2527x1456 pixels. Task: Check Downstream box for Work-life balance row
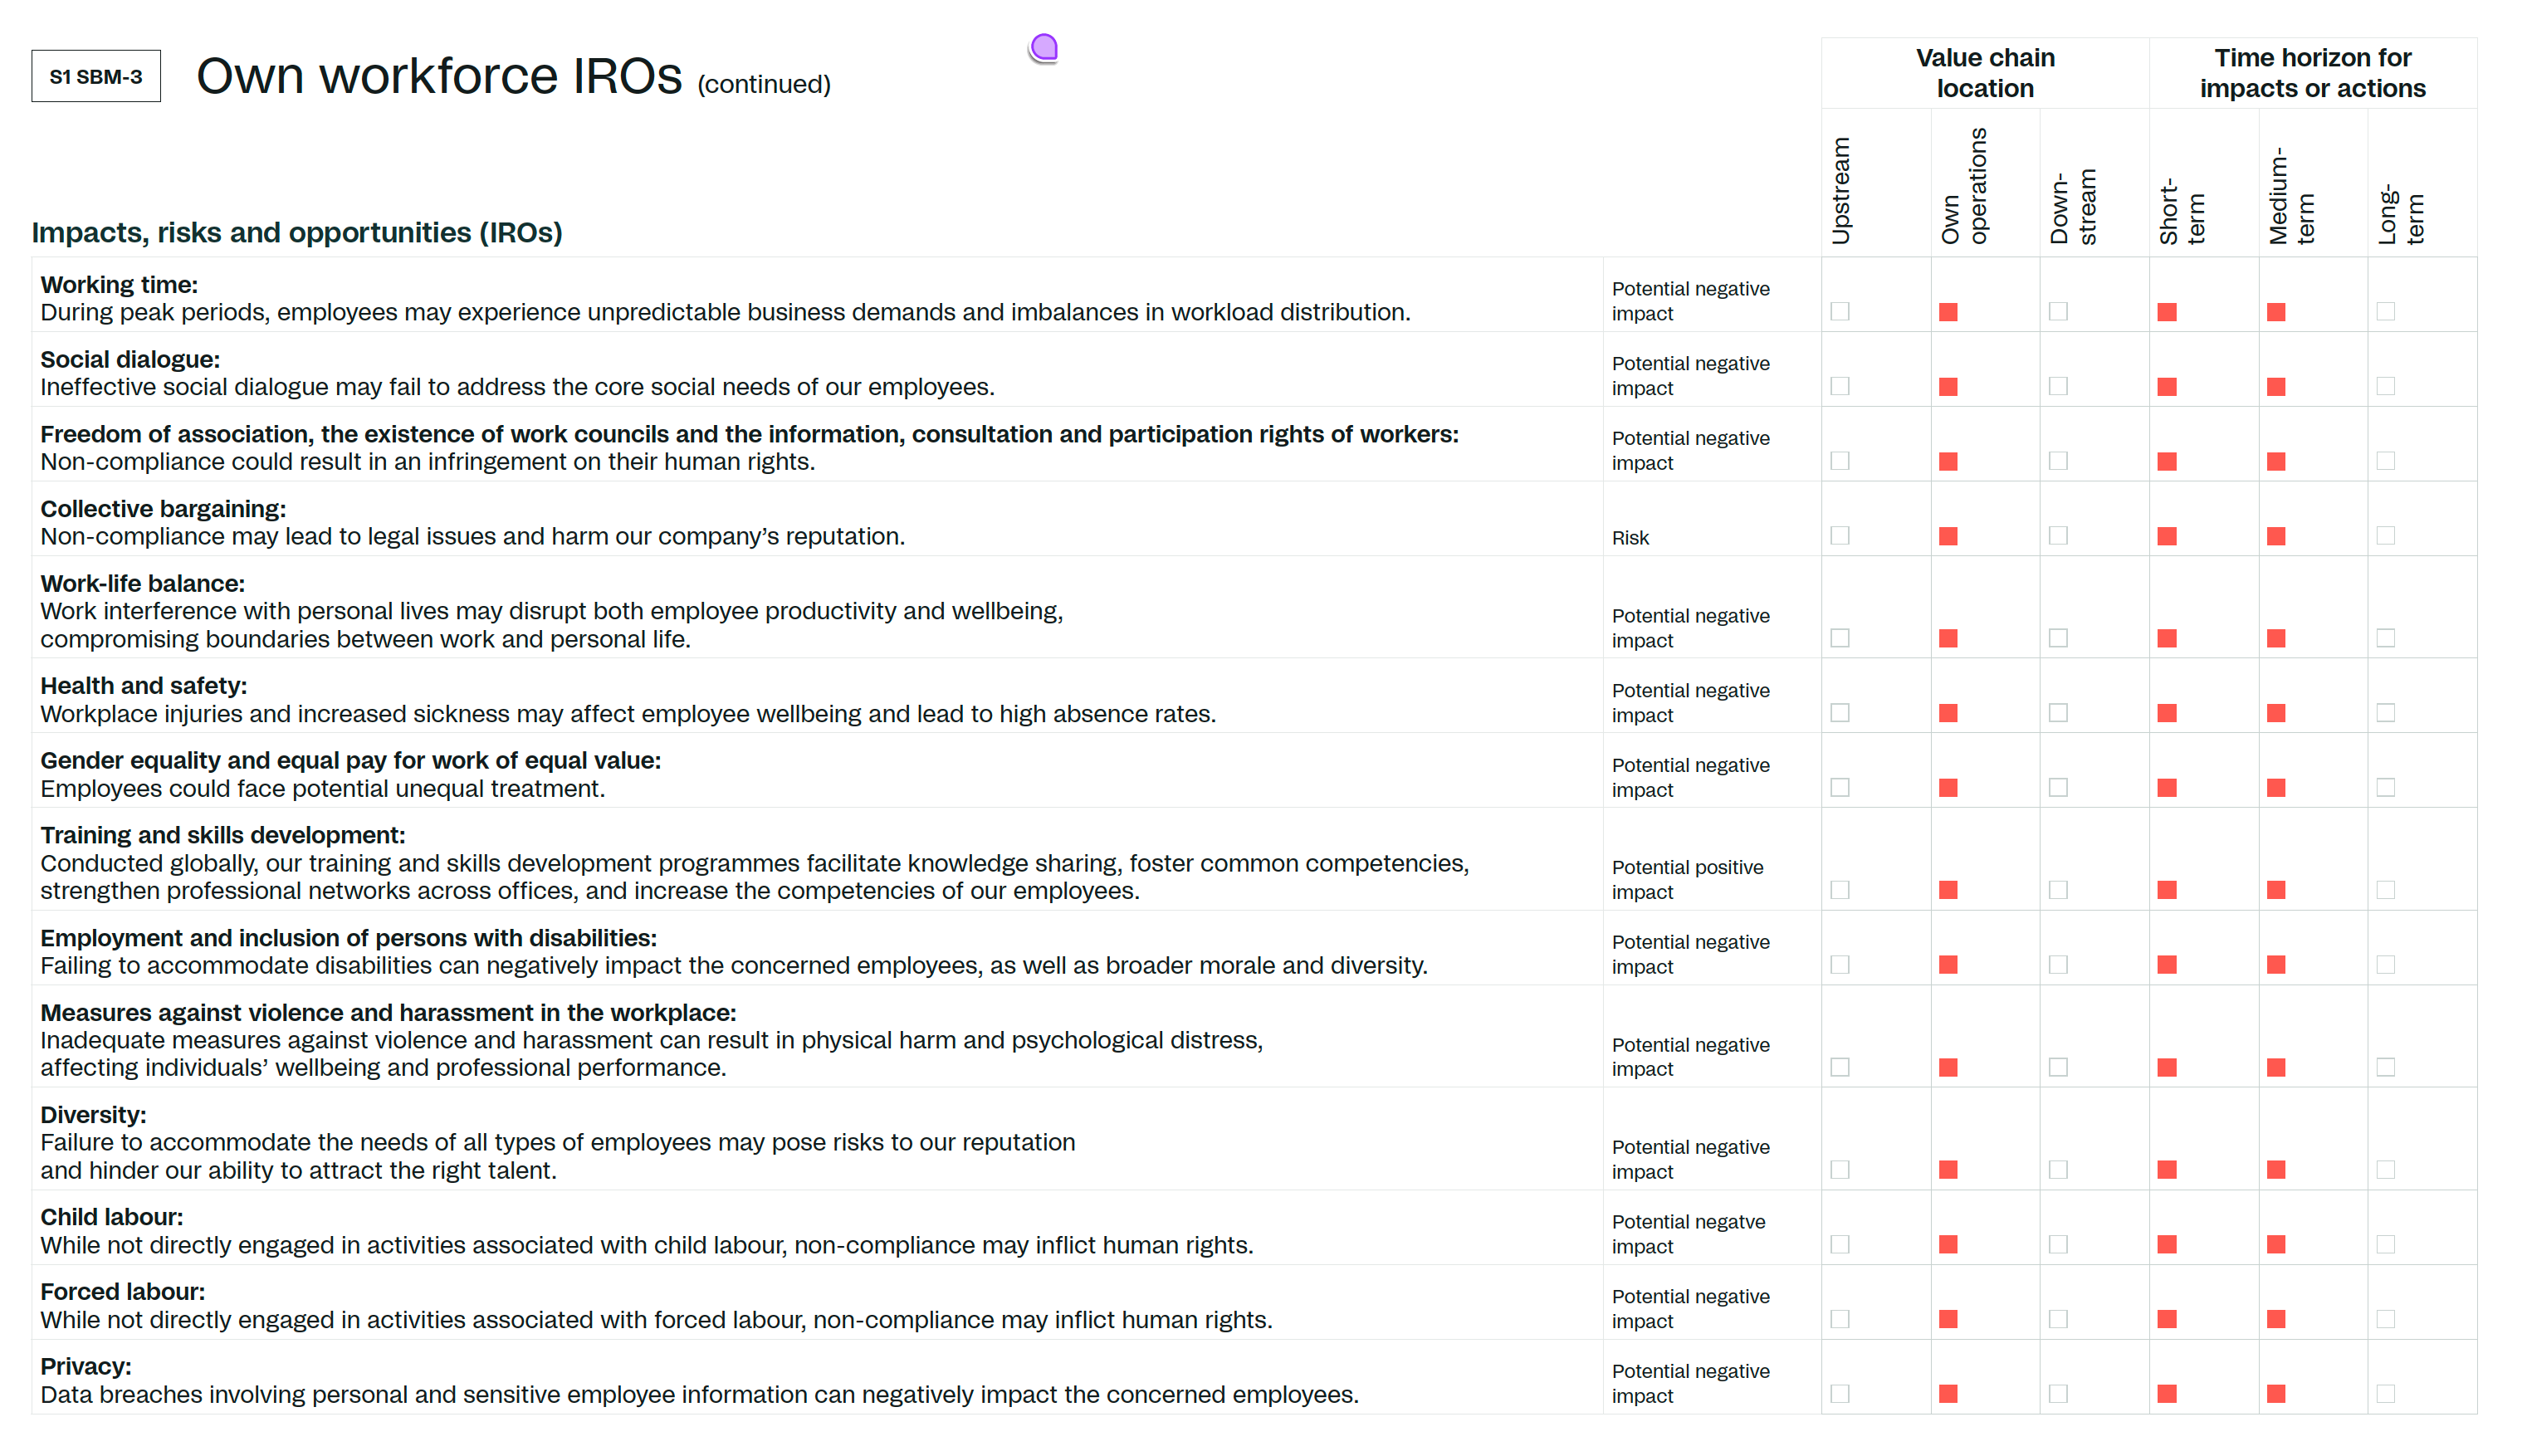coord(2057,638)
